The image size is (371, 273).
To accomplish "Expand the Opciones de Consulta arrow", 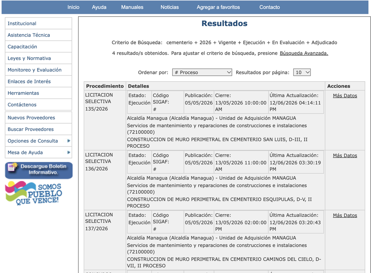I will tap(68, 141).
